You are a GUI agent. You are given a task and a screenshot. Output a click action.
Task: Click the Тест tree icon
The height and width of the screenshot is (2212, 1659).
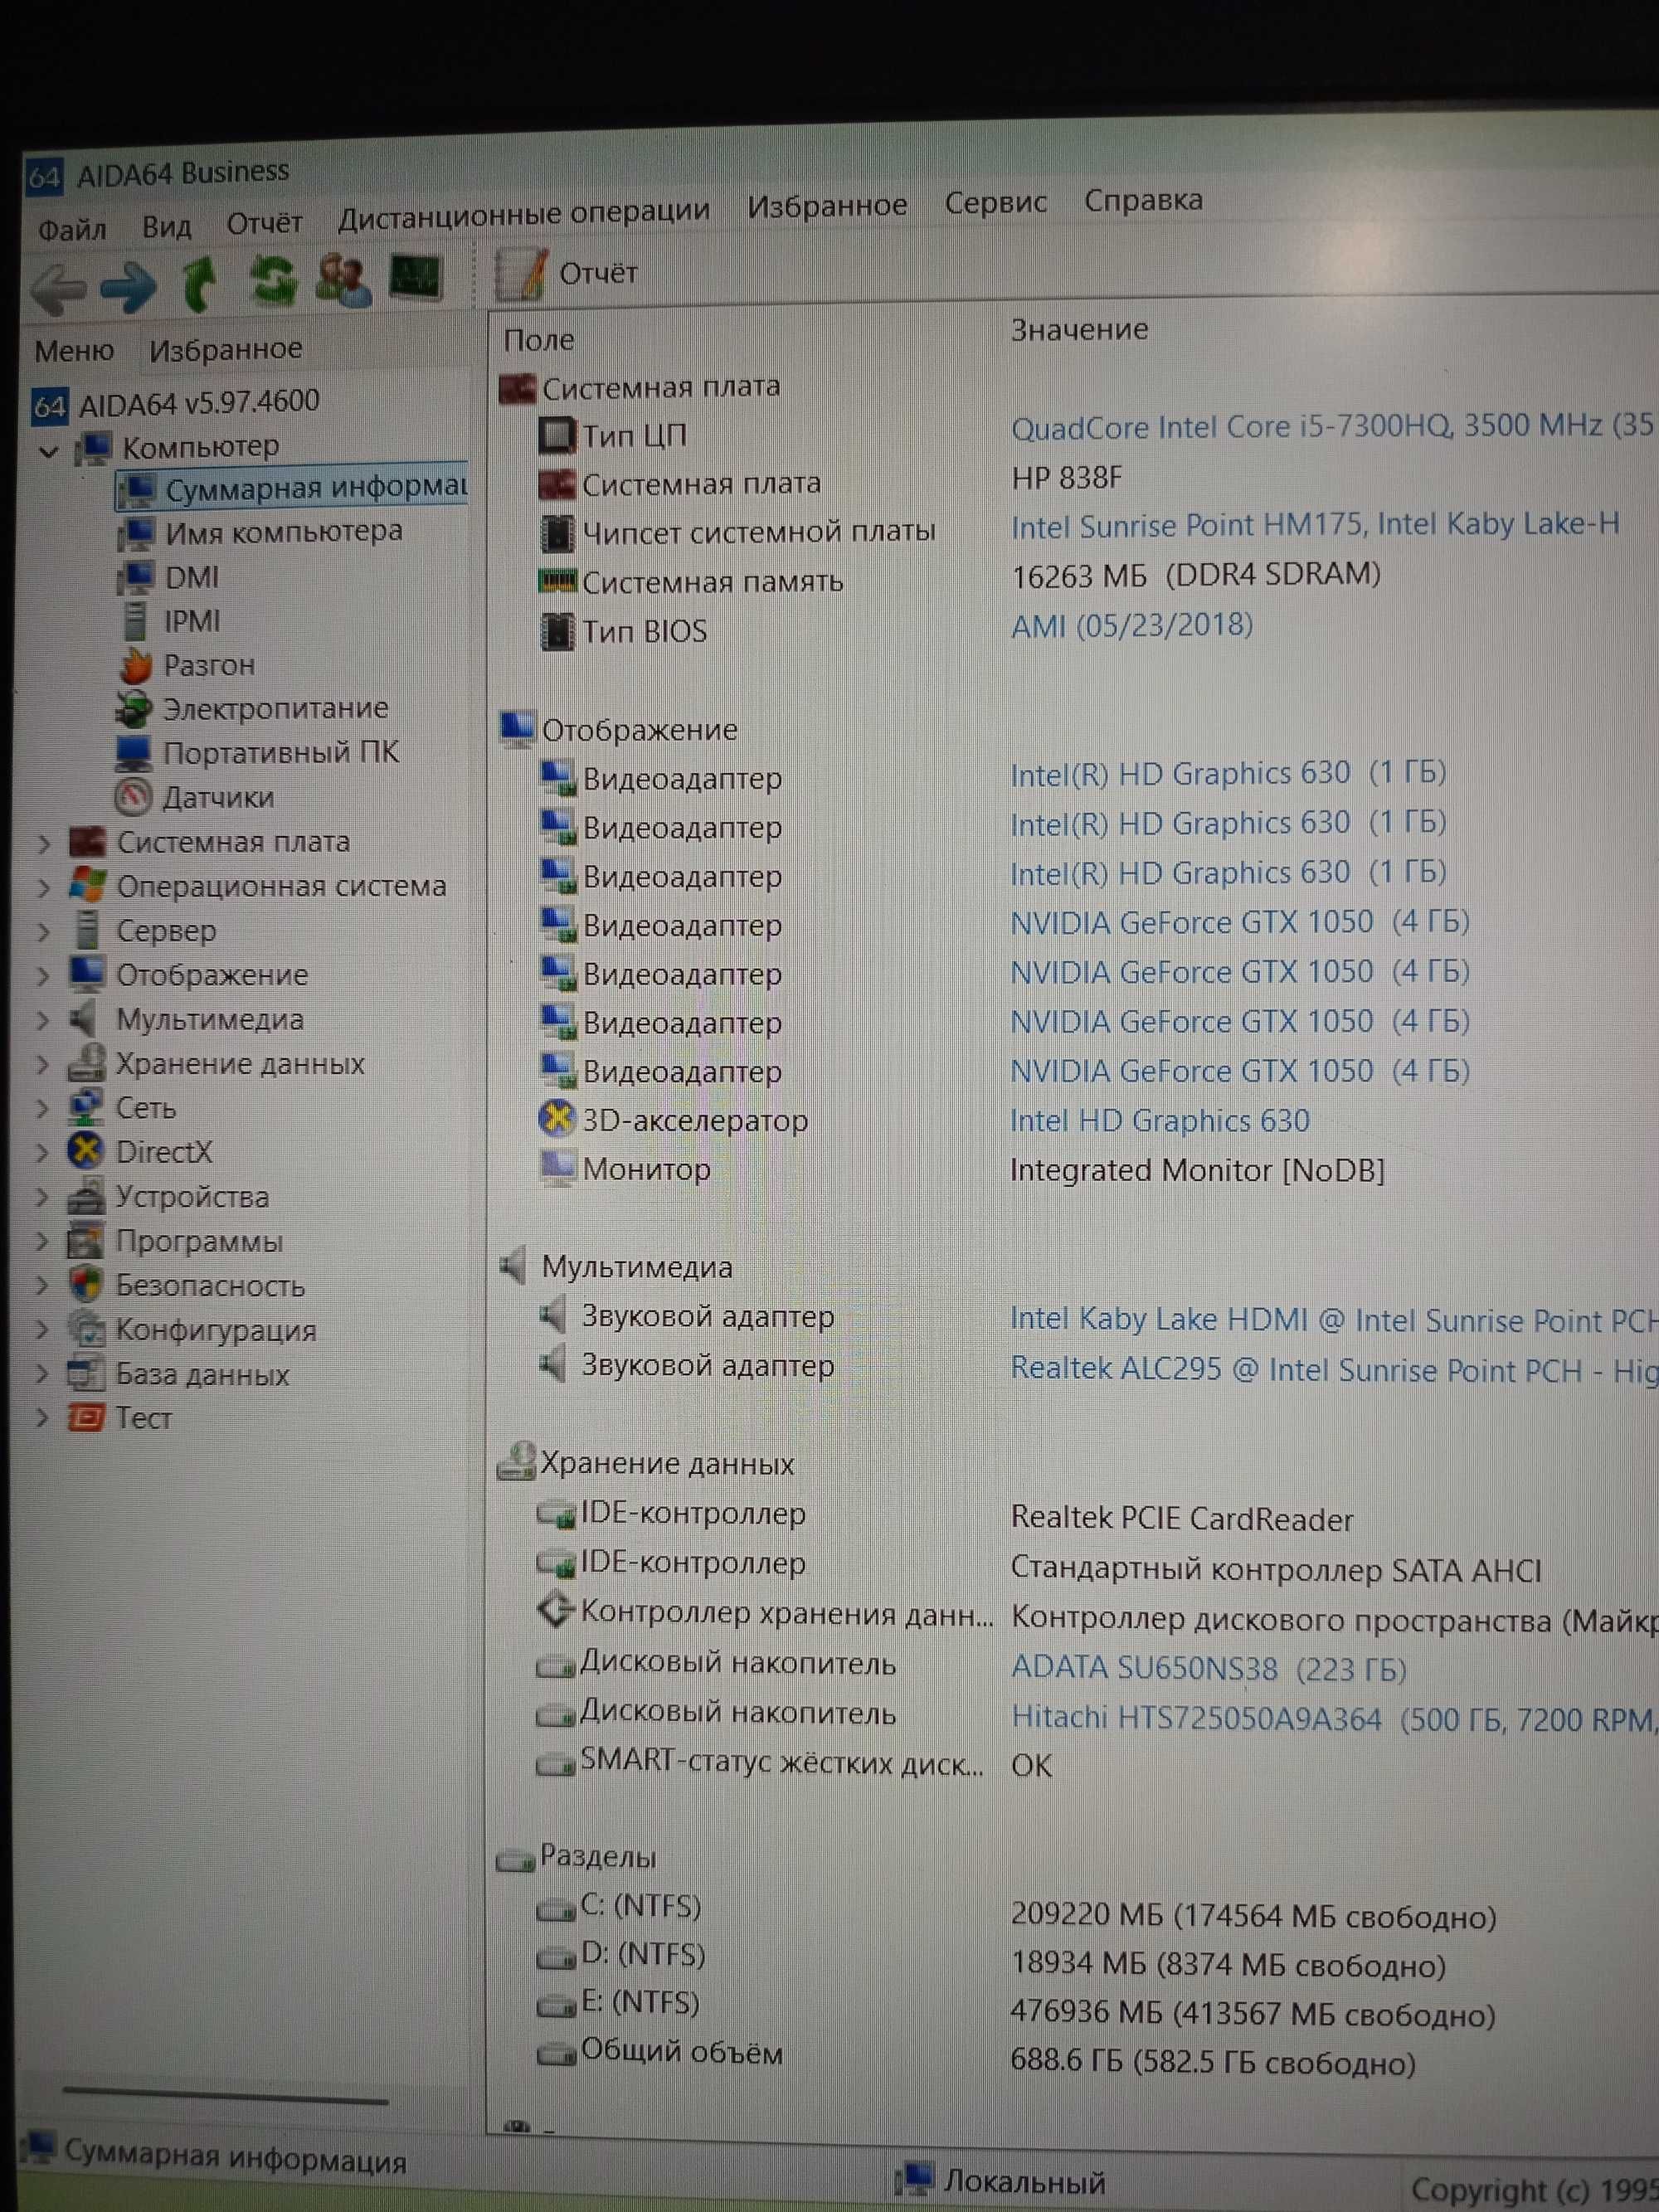click(x=86, y=1418)
